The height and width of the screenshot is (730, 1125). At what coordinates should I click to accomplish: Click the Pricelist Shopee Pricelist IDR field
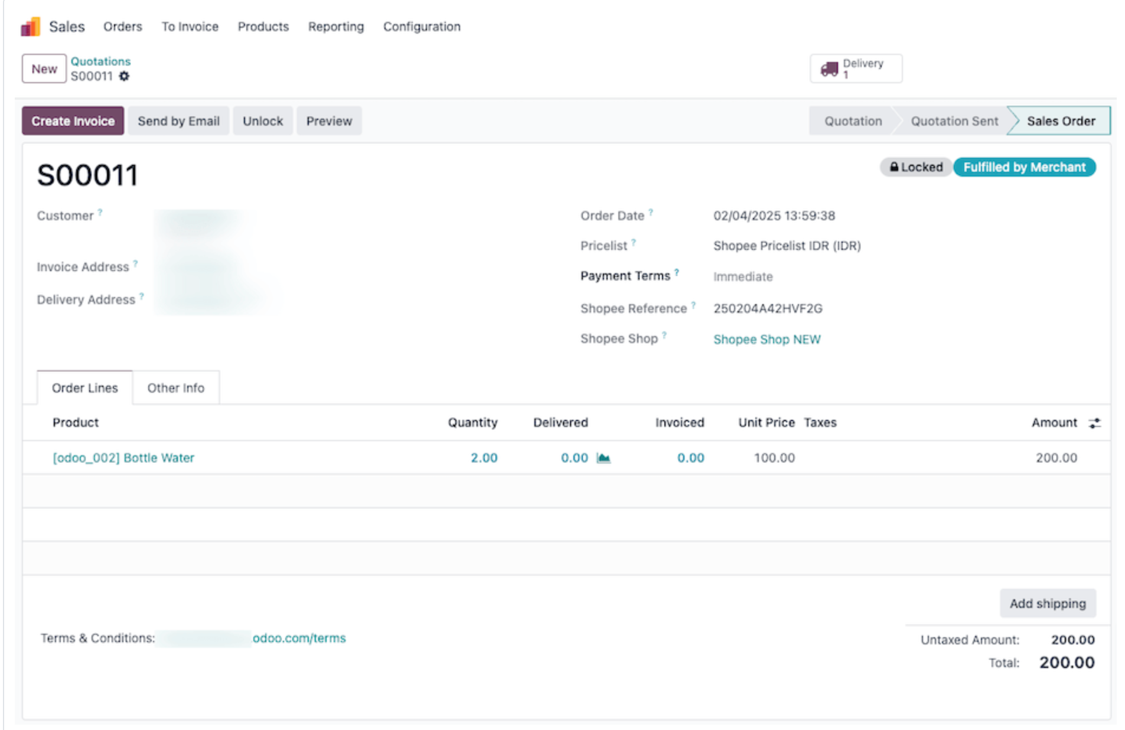coord(787,246)
